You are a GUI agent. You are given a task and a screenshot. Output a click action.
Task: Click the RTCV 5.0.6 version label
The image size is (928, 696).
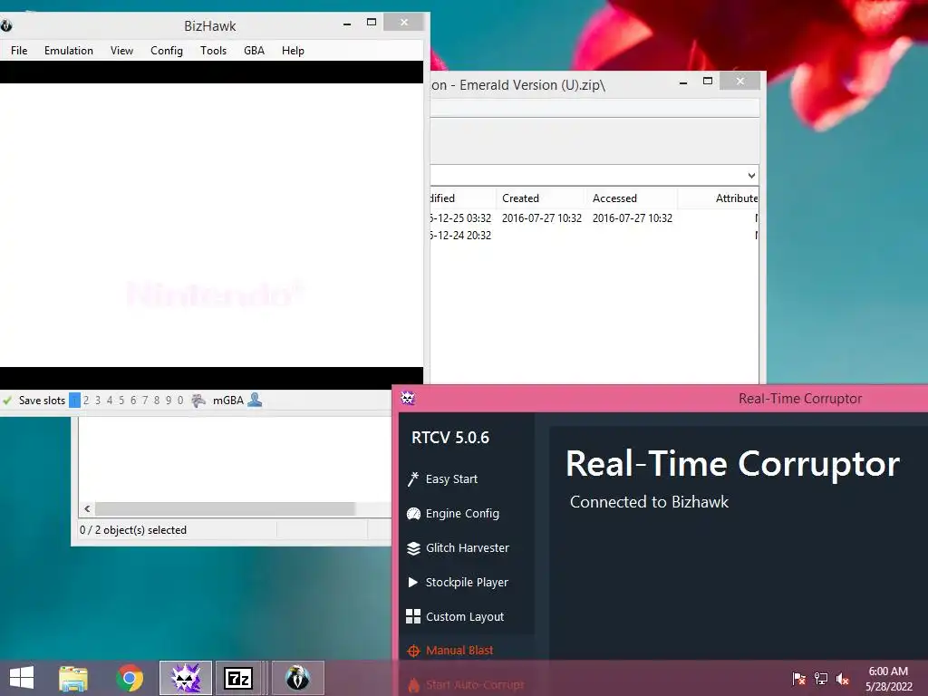point(450,438)
